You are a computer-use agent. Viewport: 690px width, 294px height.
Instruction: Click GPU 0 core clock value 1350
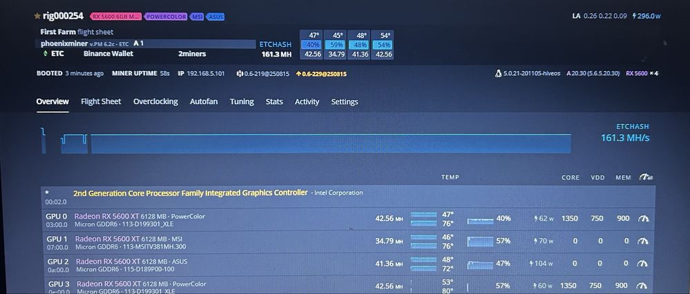[x=569, y=218]
